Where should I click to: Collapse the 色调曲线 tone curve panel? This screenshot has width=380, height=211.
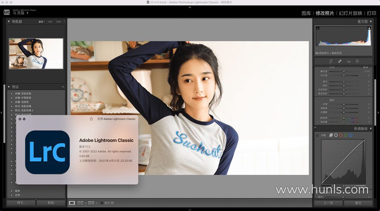click(x=370, y=128)
